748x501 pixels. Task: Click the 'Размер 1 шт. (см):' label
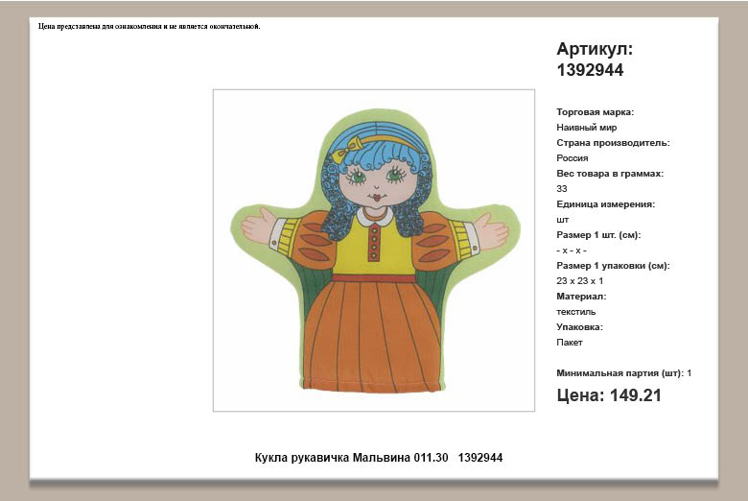coord(598,235)
